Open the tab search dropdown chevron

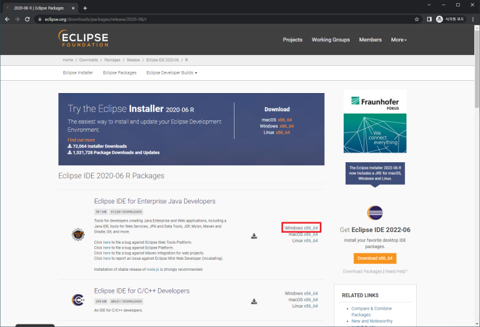coord(429,5)
